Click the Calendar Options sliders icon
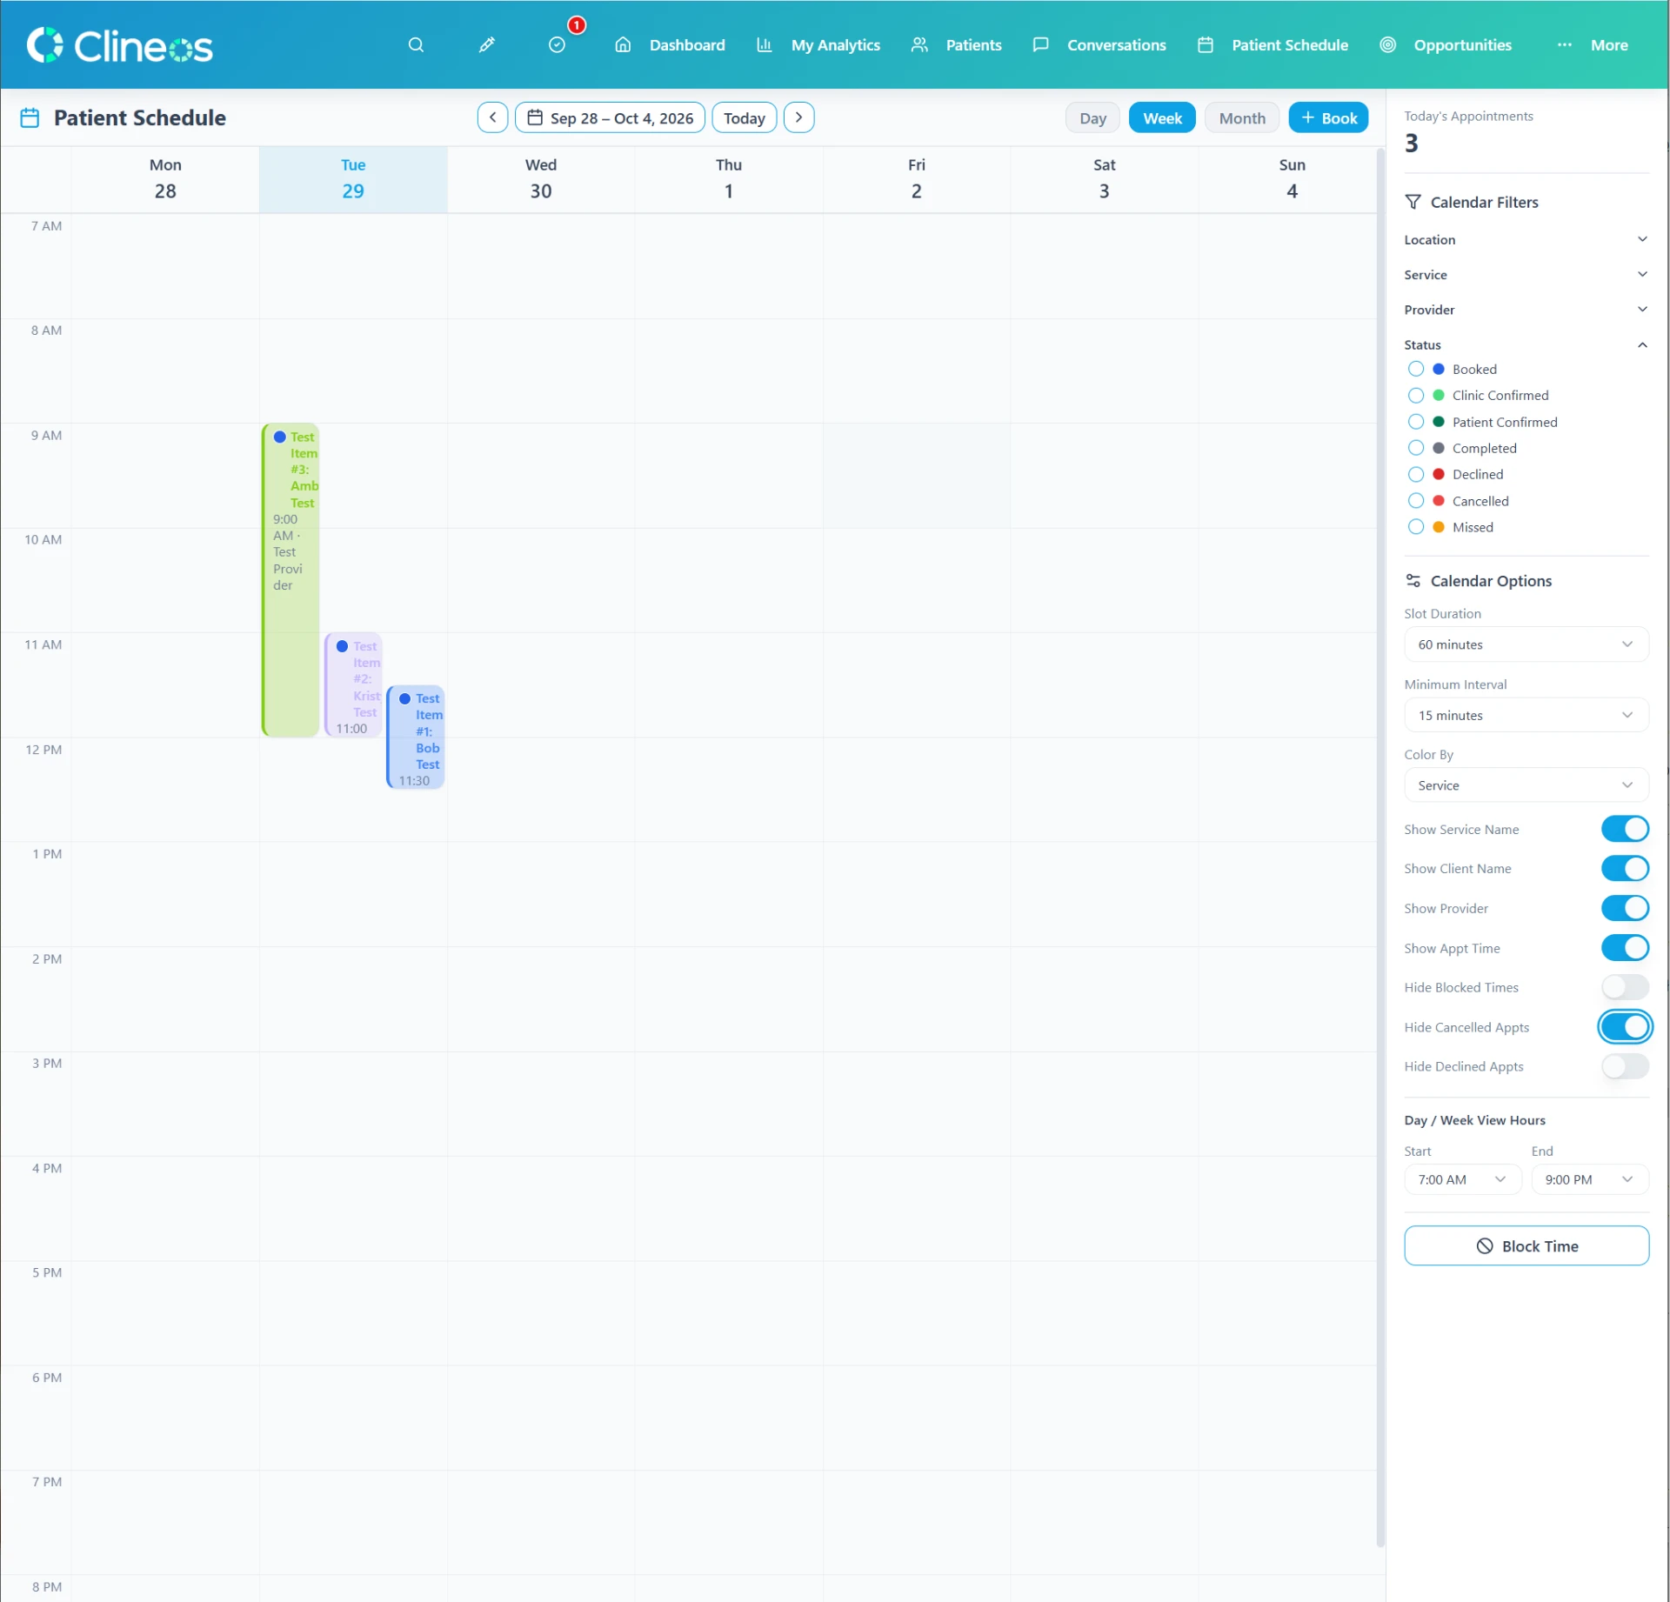 pyautogui.click(x=1413, y=581)
